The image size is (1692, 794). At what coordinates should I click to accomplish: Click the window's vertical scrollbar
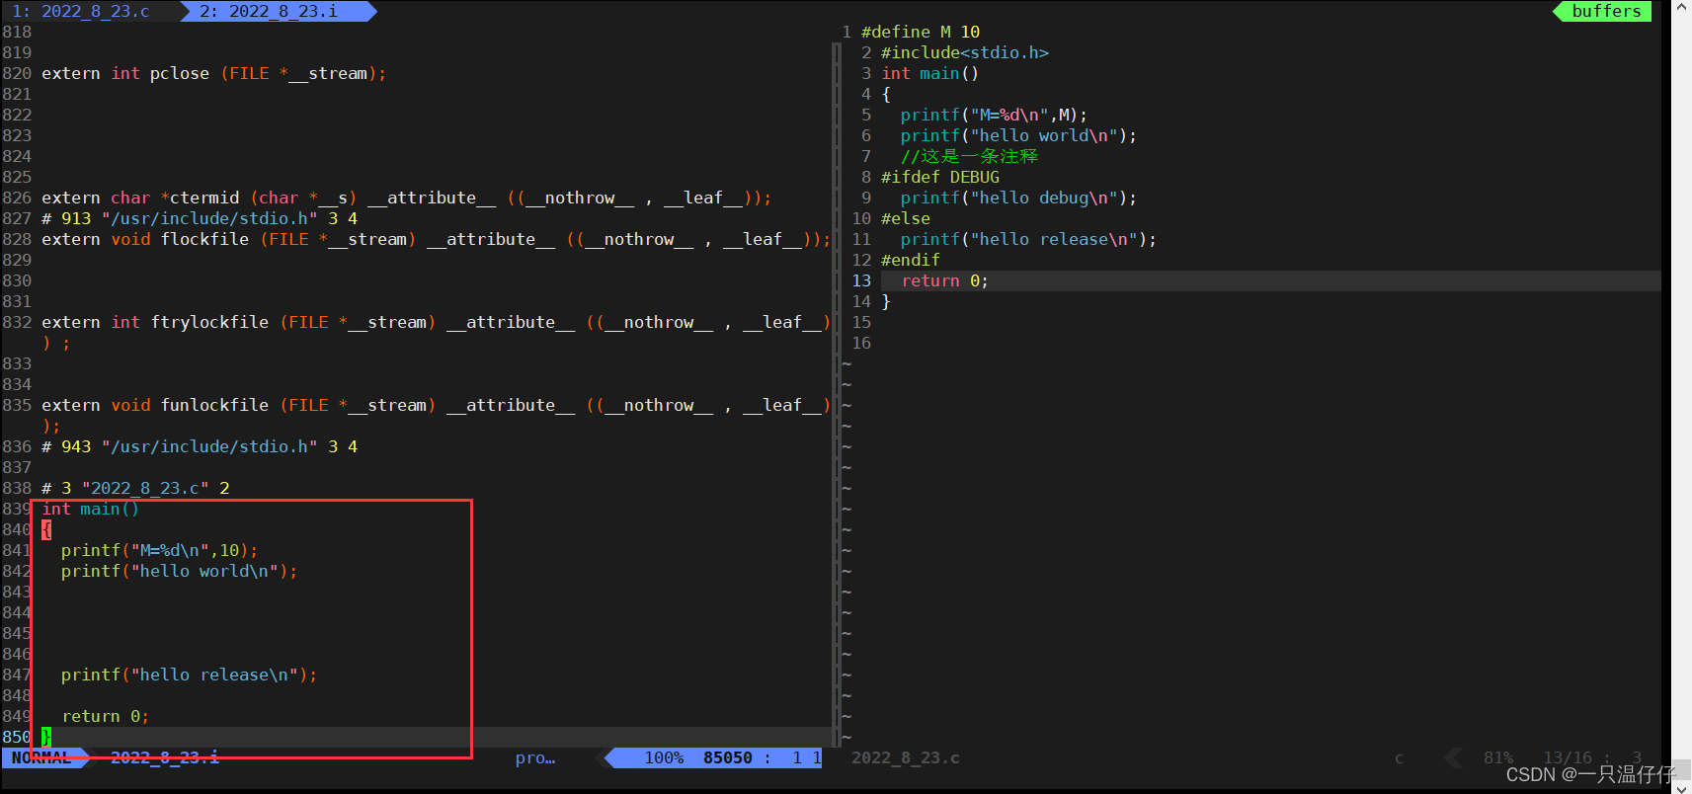click(x=1682, y=395)
